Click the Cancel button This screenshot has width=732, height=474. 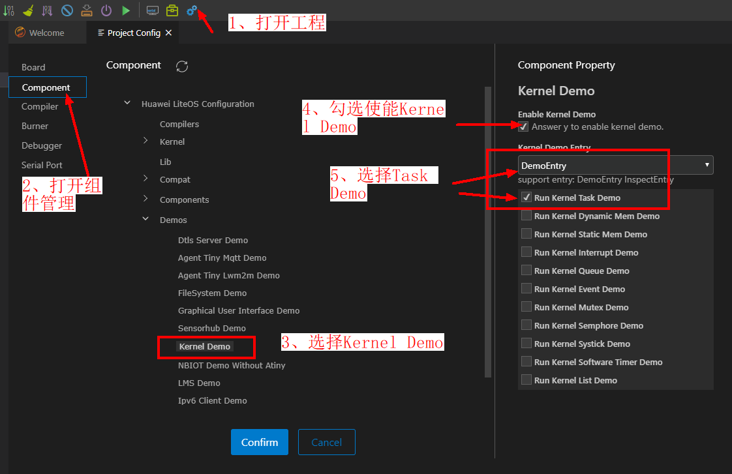click(x=327, y=442)
